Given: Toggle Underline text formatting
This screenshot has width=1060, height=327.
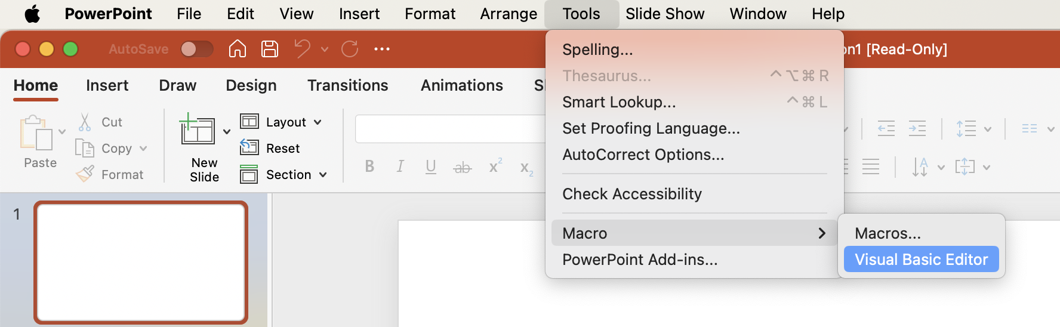Looking at the screenshot, I should [x=430, y=167].
